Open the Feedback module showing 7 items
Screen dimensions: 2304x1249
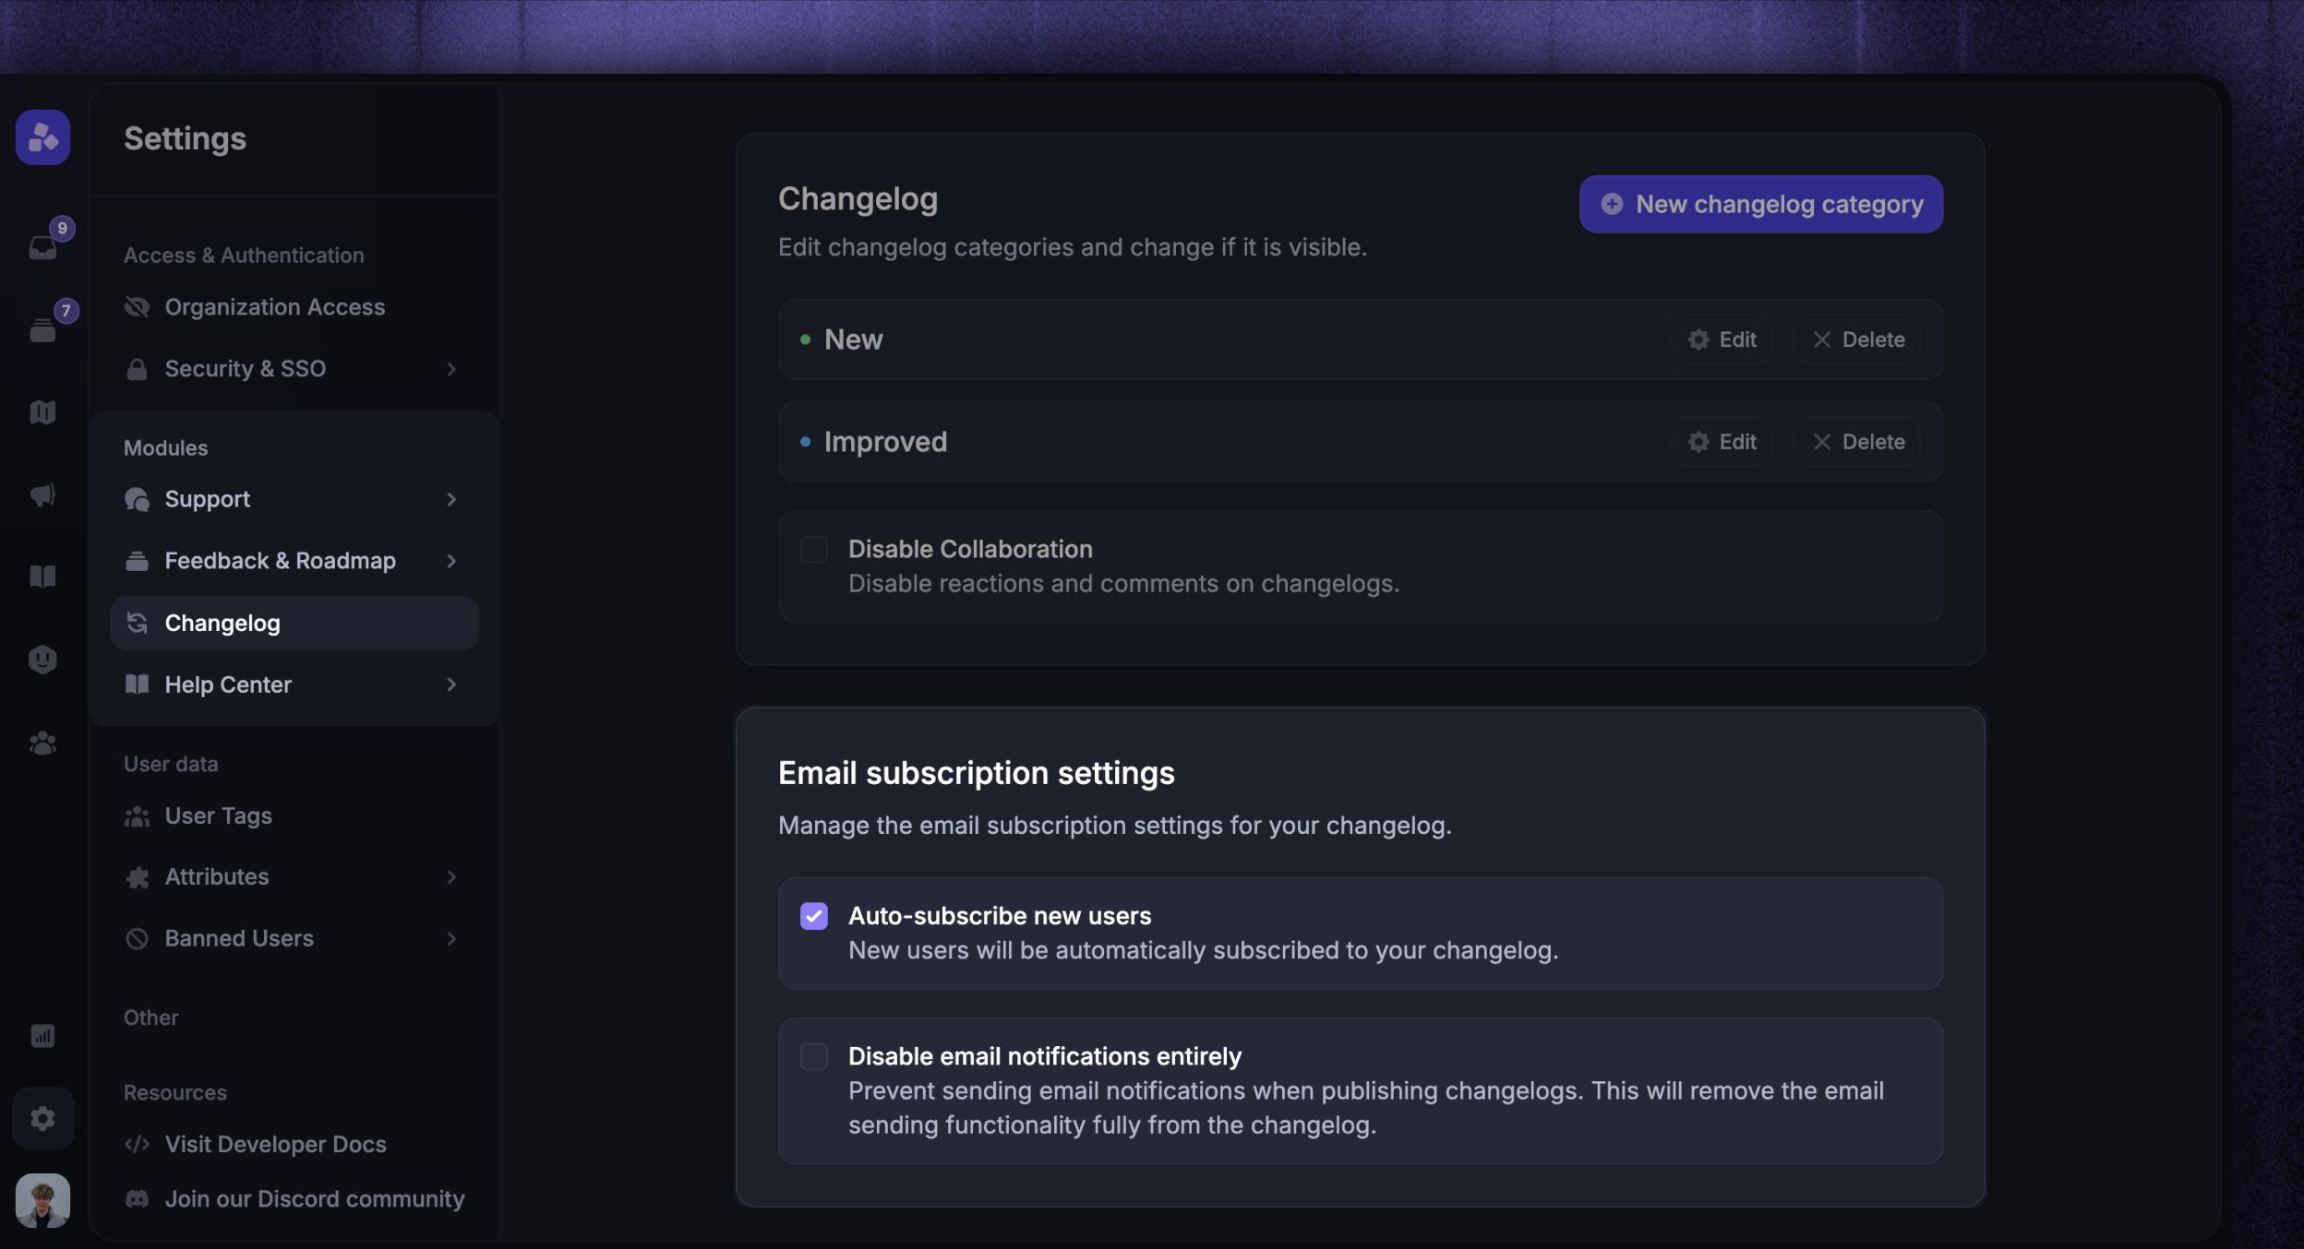coord(42,327)
